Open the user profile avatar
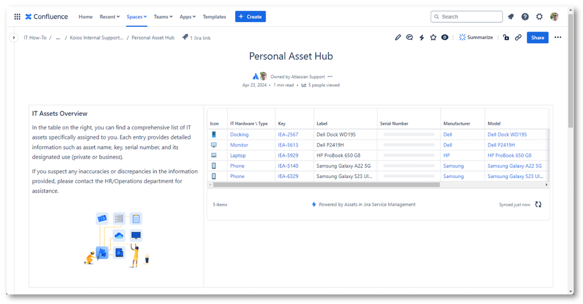The height and width of the screenshot is (304, 583). click(x=554, y=17)
